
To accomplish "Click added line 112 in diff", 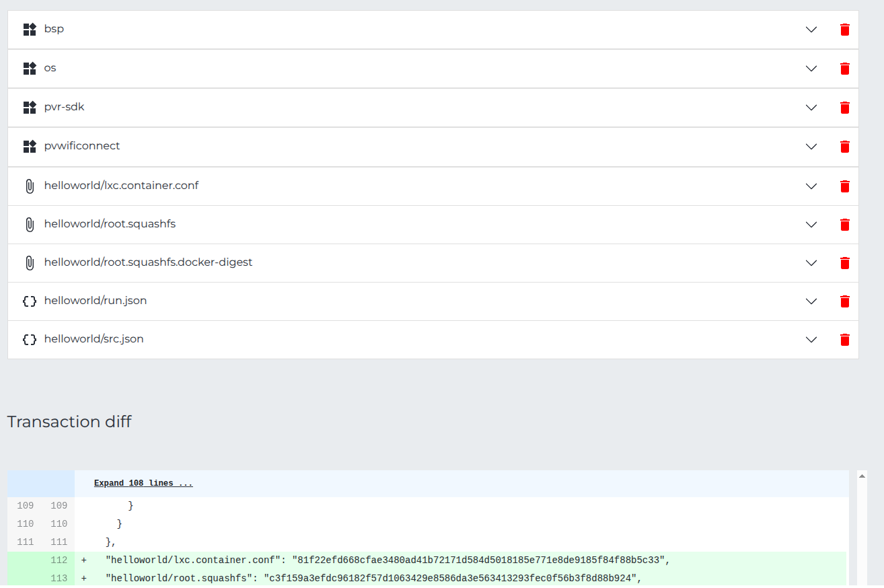I will [387, 560].
